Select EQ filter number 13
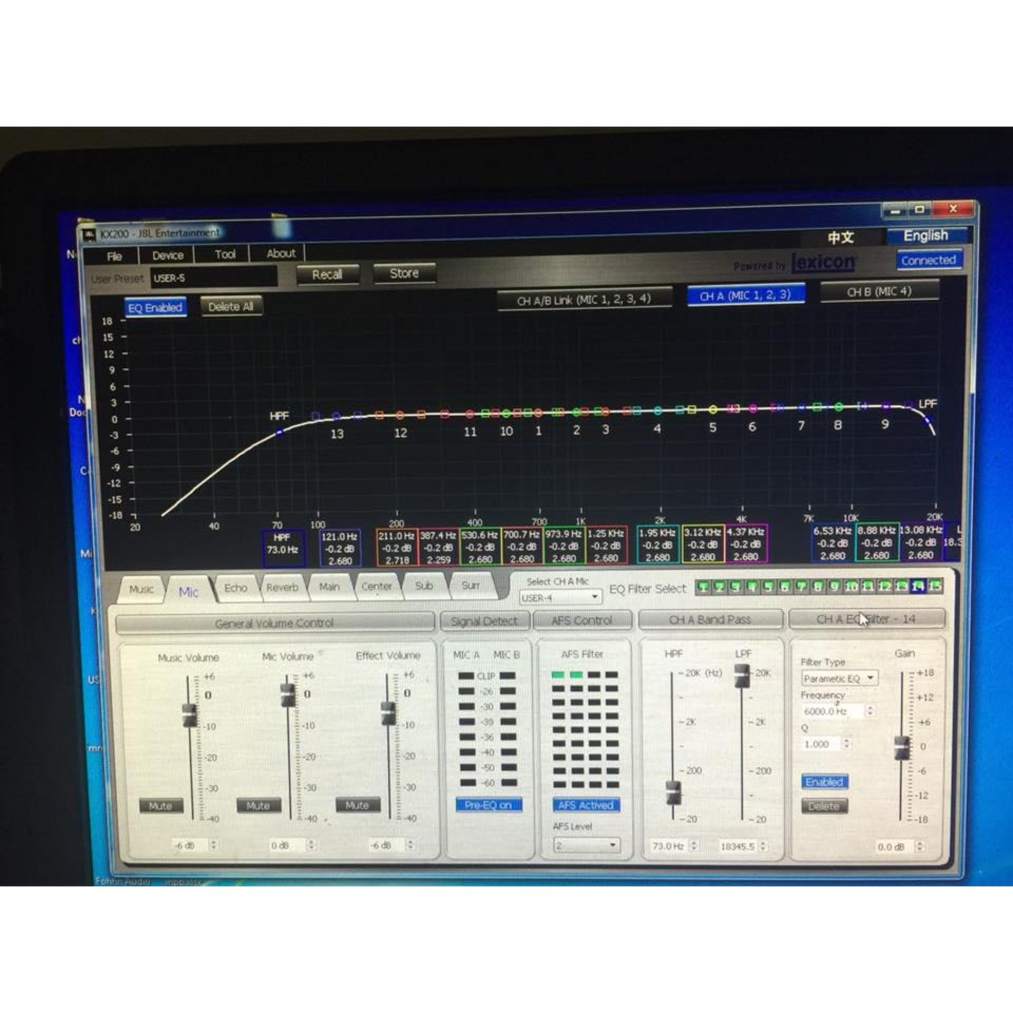The image size is (1013, 1013). click(901, 586)
